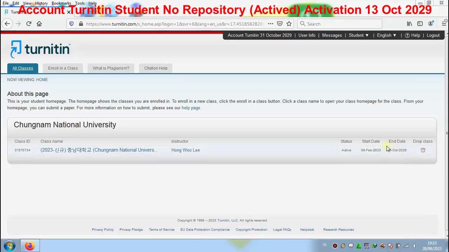Select the All Classes tab
This screenshot has width=449, height=252.
point(23,68)
